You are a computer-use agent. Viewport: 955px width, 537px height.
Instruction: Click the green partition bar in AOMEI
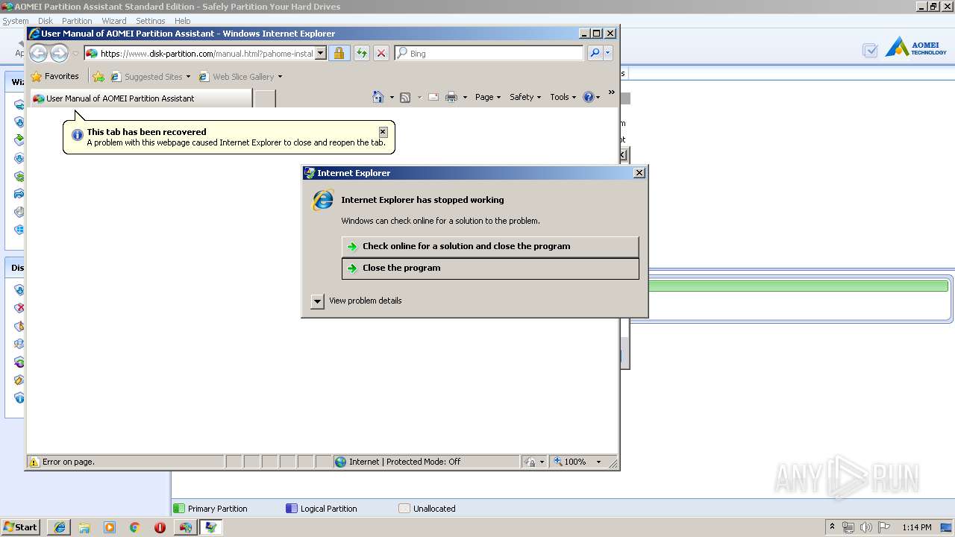pyautogui.click(x=798, y=286)
